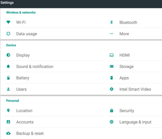
Task: Go to Accounts settings
Action: pyautogui.click(x=54, y=122)
